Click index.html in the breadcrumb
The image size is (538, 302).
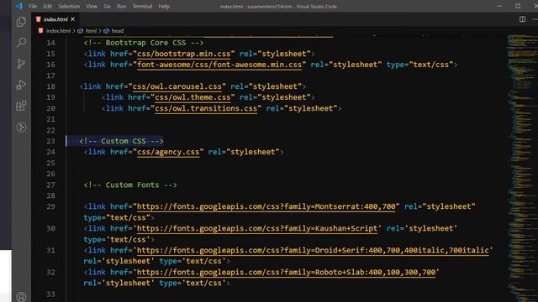pos(58,31)
